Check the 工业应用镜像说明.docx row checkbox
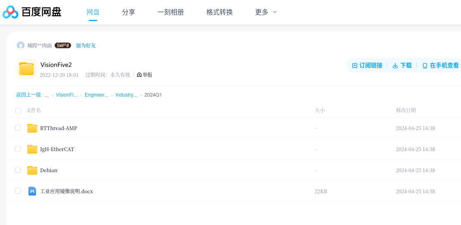Screen dimensions: 461x225 (x=18, y=191)
